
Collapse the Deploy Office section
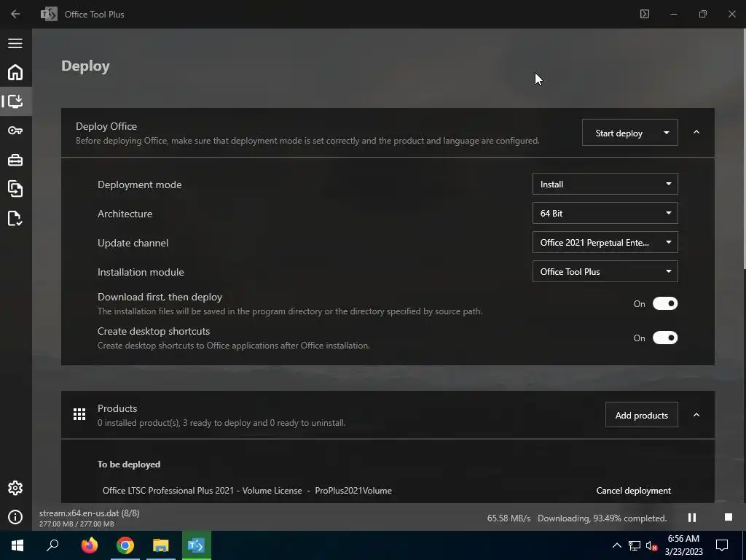pos(696,133)
